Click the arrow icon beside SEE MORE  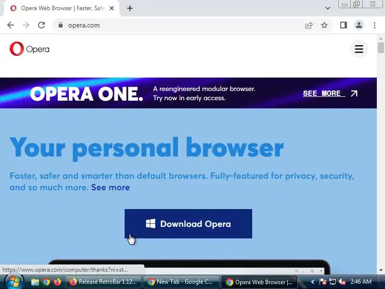(x=354, y=93)
